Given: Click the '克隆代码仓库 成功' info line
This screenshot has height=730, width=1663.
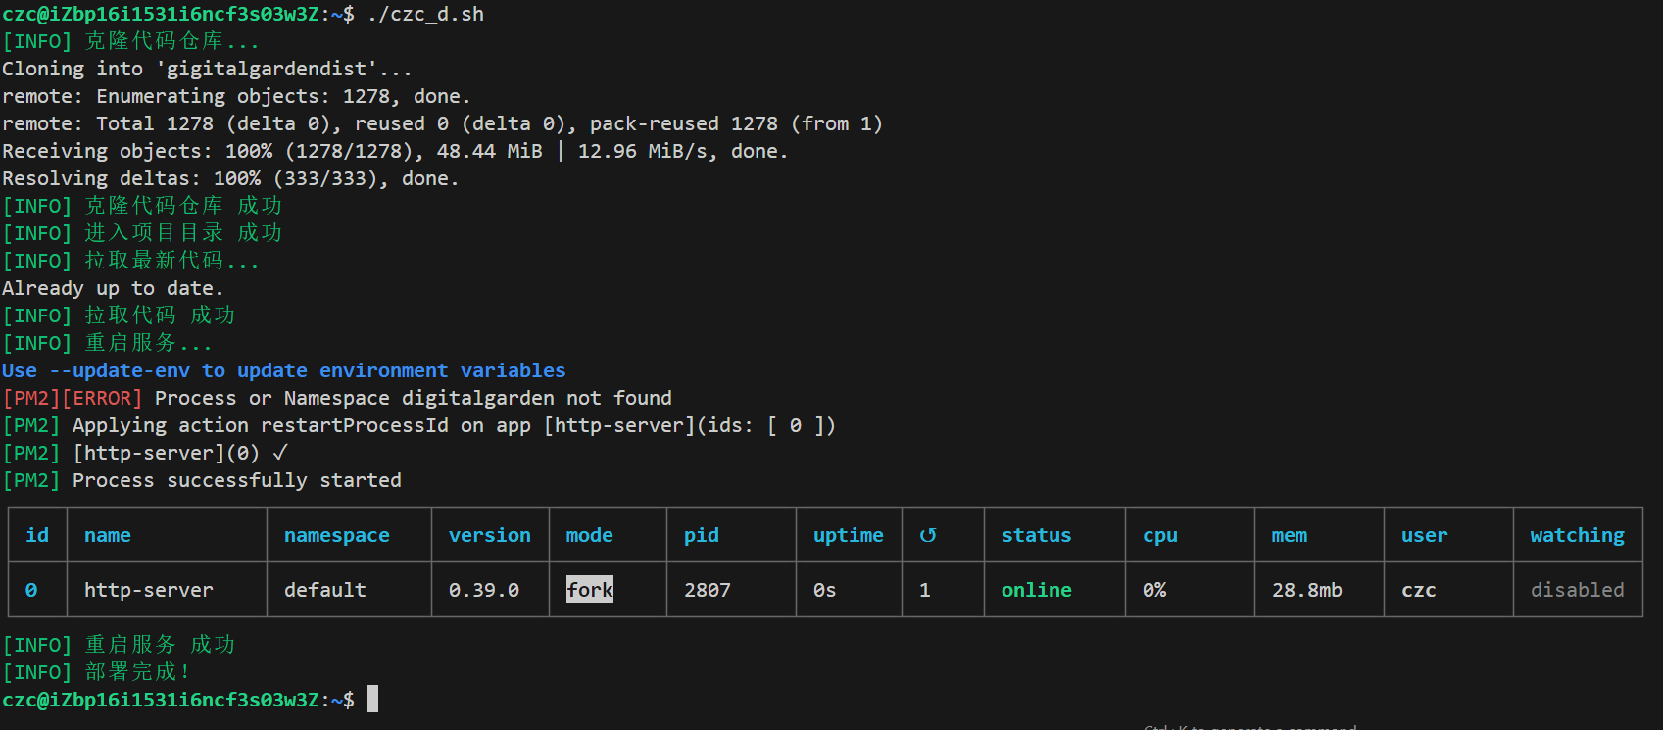Looking at the screenshot, I should (x=142, y=206).
